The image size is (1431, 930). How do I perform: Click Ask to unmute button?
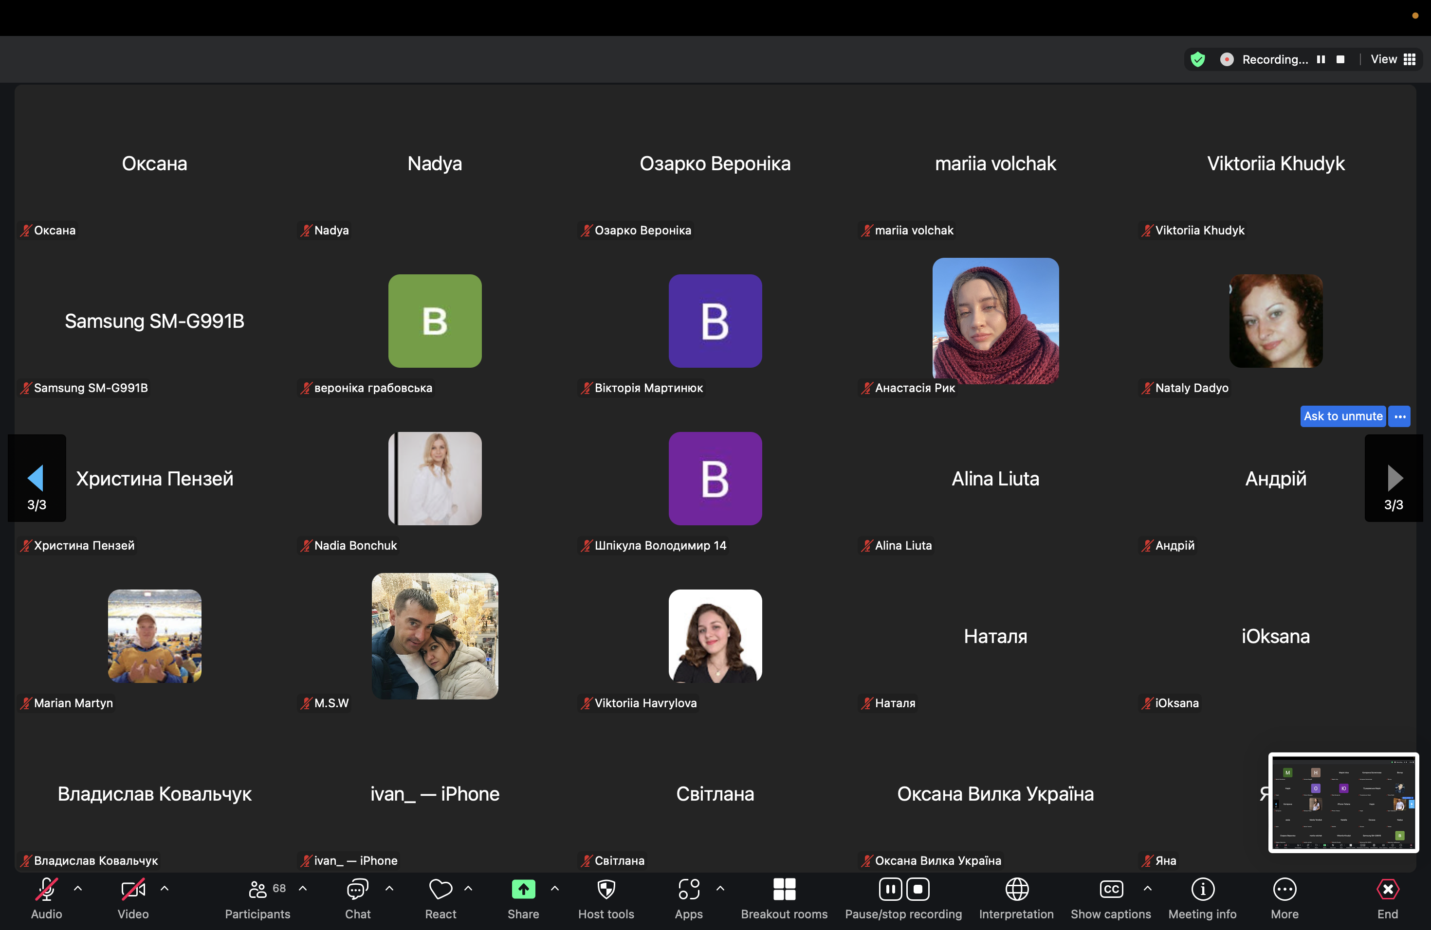point(1342,416)
